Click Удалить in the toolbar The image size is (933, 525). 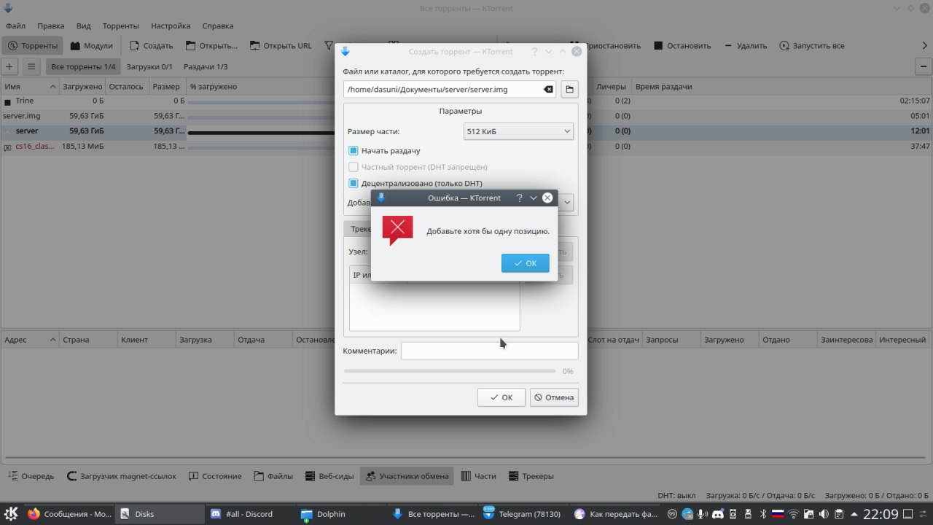(x=745, y=45)
